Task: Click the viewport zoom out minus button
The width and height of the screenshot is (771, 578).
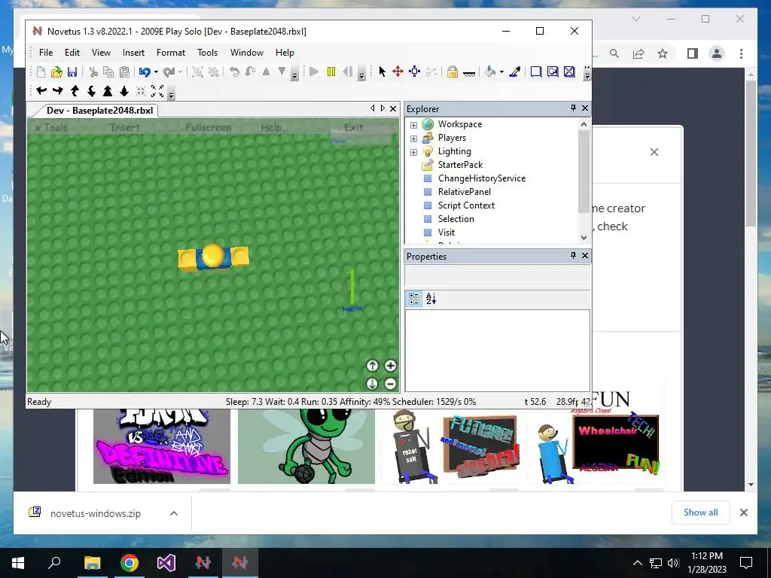Action: pos(391,384)
